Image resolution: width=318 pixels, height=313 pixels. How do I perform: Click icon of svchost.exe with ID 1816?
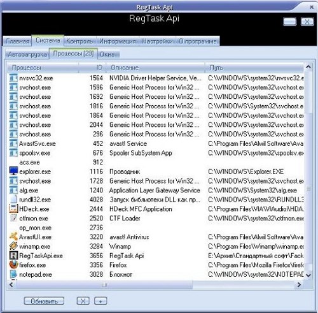click(13, 106)
